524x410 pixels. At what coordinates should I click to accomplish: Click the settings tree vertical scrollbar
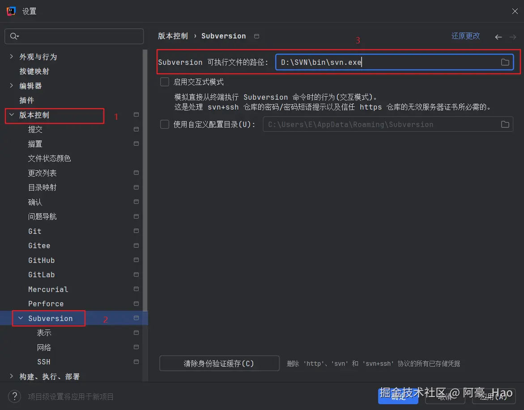click(x=145, y=180)
